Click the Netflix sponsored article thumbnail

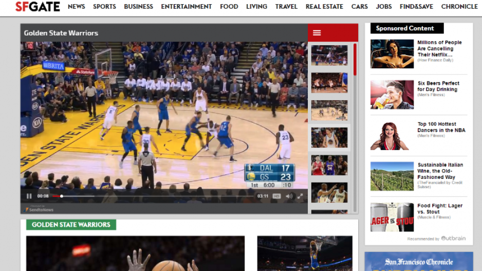392,54
